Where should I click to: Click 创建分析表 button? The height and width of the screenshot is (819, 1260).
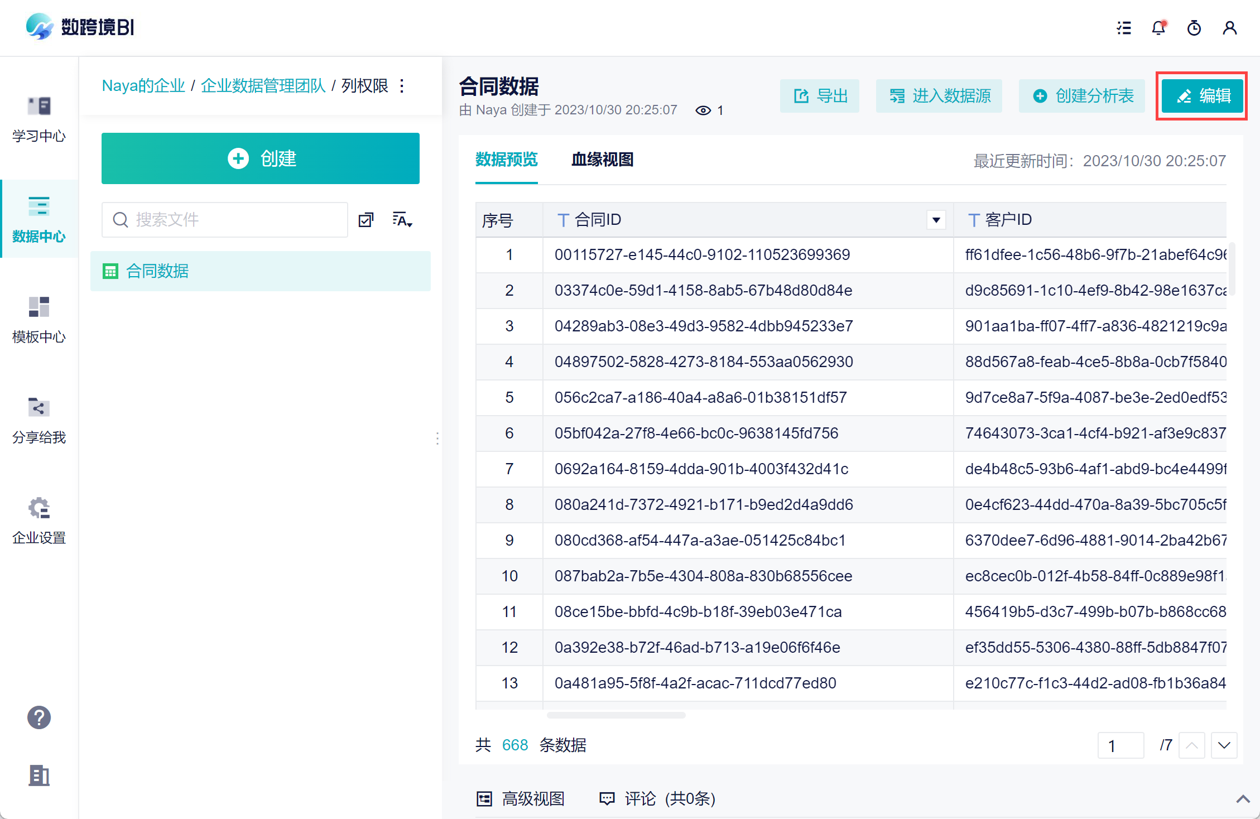pyautogui.click(x=1082, y=96)
